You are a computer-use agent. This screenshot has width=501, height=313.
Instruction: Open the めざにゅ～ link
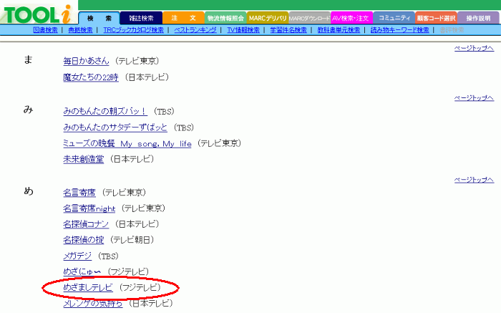tap(82, 271)
